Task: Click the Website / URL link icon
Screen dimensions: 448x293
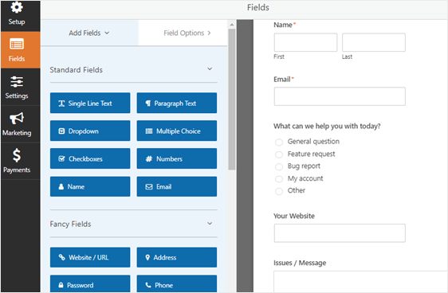Action: point(61,257)
